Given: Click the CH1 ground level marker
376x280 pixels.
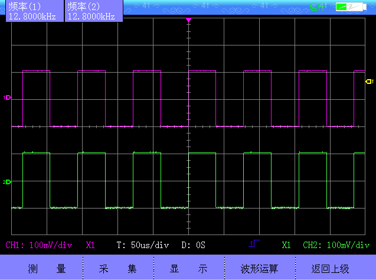Looking at the screenshot, I should tap(8, 97).
